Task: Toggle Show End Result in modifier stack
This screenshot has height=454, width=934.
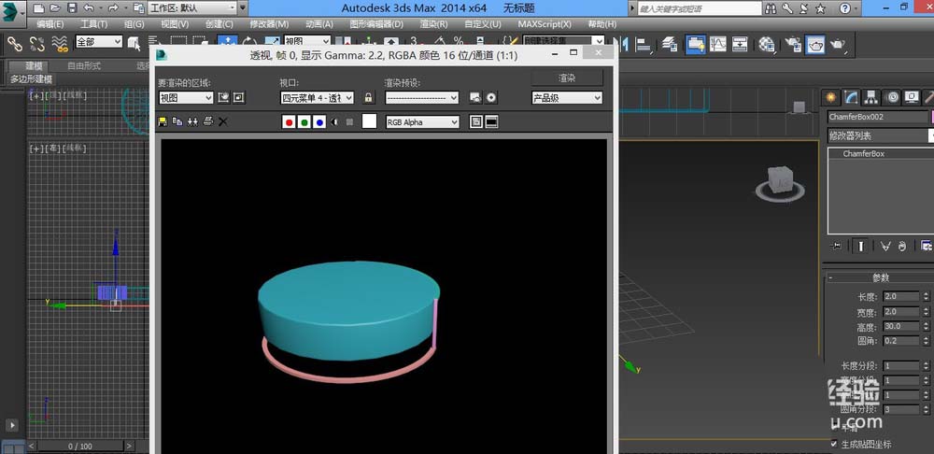Action: pos(860,246)
